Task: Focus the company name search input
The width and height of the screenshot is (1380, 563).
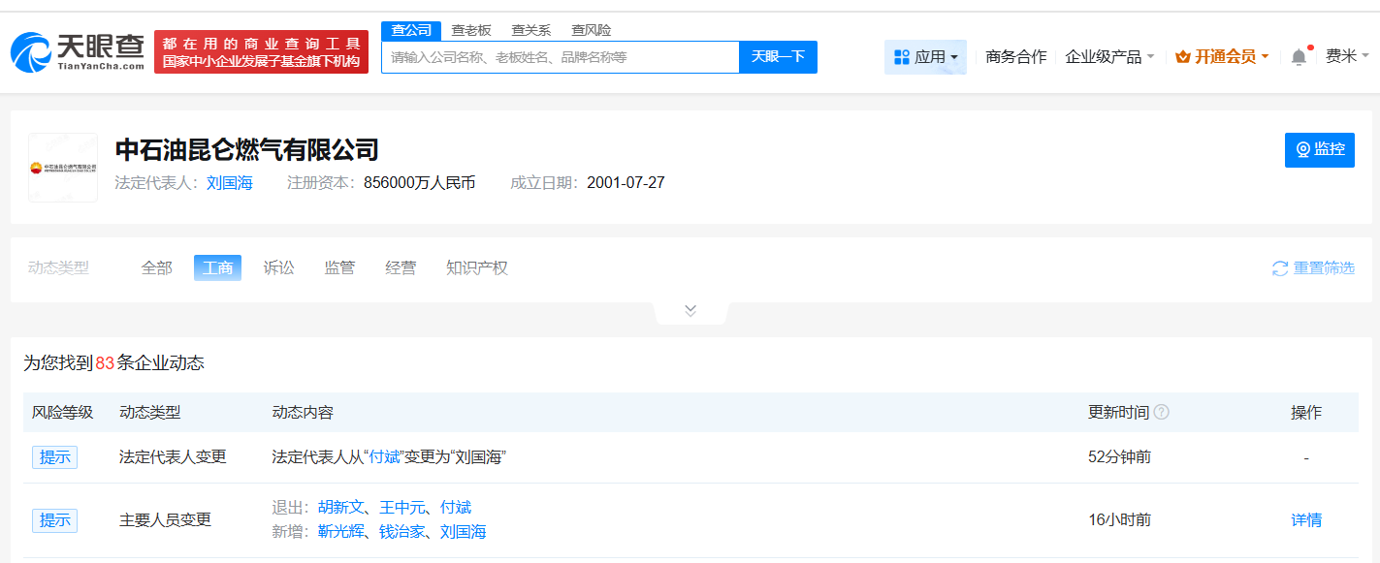Action: (x=561, y=57)
